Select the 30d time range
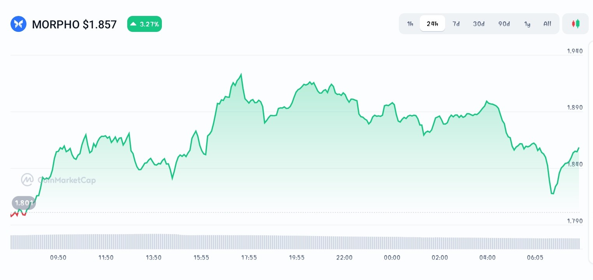The image size is (593, 280). (479, 24)
